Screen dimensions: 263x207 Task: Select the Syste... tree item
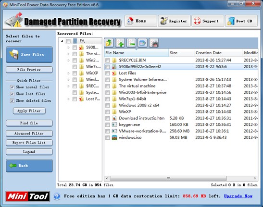92,93
